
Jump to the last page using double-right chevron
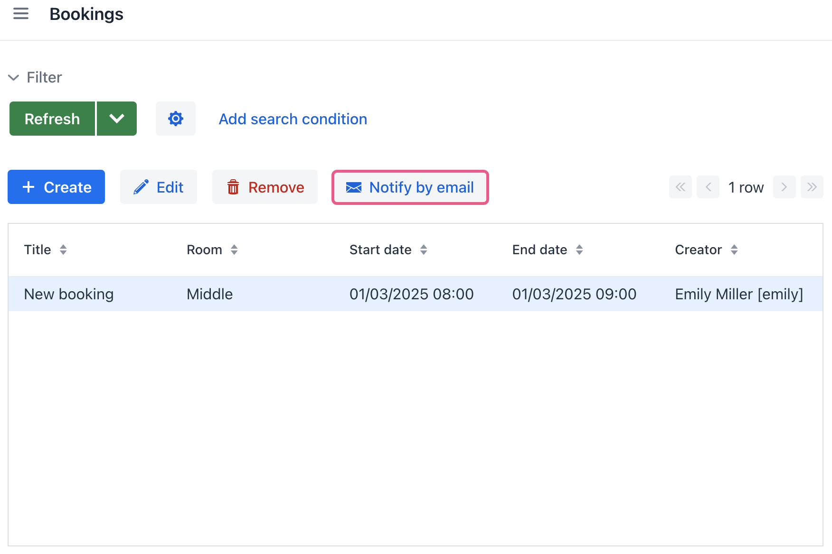(x=812, y=187)
